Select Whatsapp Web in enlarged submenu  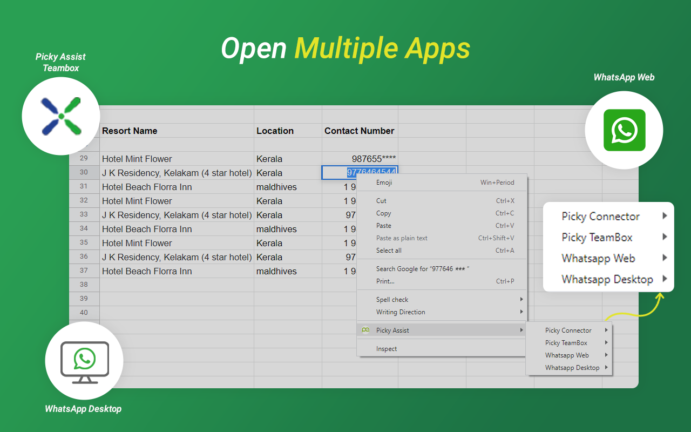click(x=608, y=258)
